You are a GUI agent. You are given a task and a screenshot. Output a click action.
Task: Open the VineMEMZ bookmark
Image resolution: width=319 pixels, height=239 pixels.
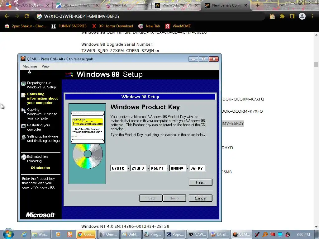(178, 26)
